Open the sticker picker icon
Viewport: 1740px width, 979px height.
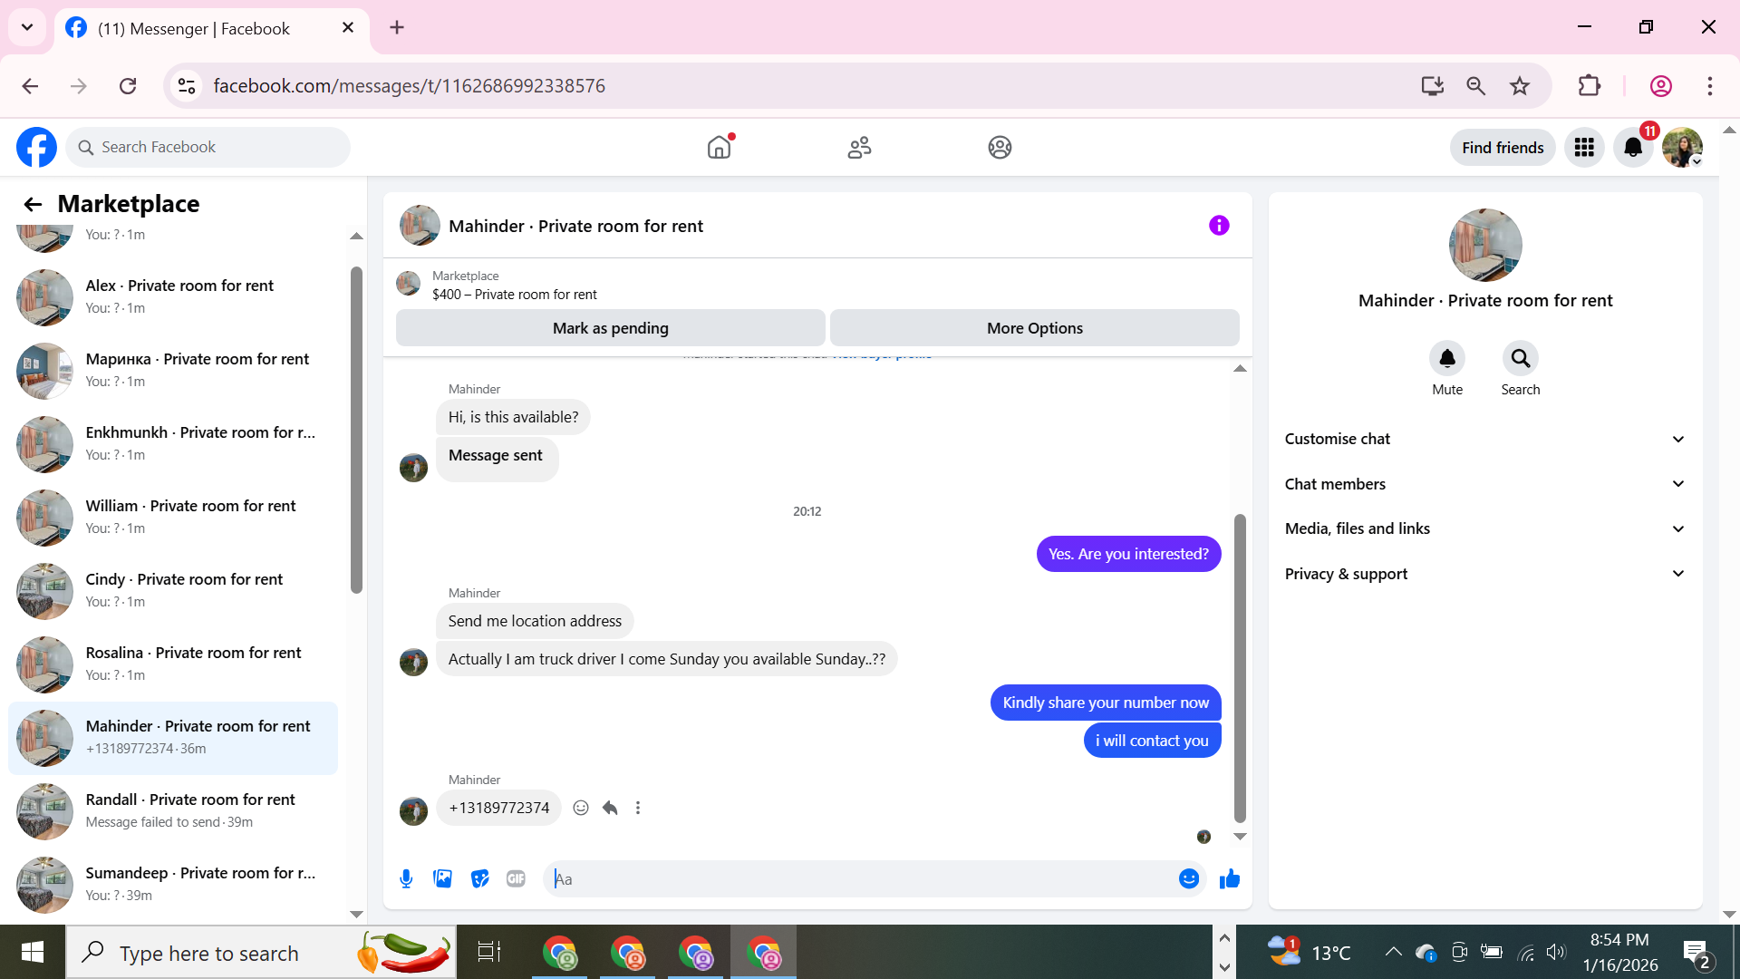point(479,878)
